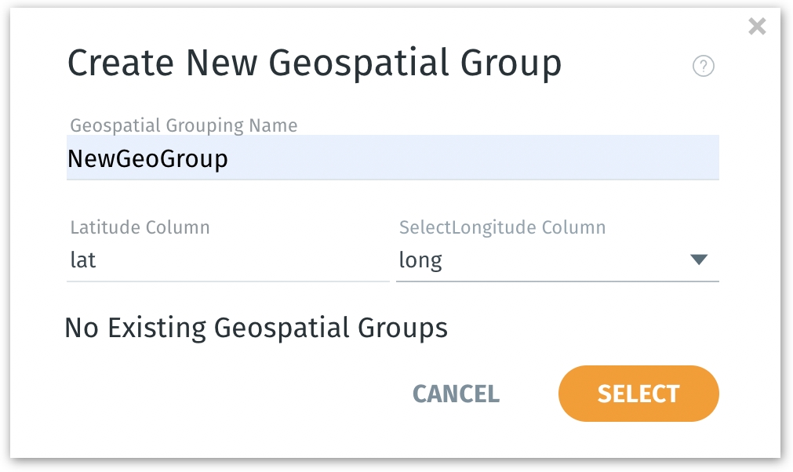Select the 'lat' value in Latitude Column

click(83, 260)
